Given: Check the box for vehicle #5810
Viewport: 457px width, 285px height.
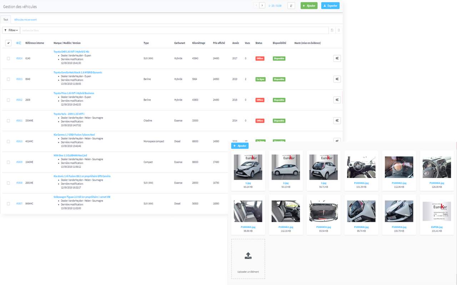Looking at the screenshot, I should pyautogui.click(x=9, y=141).
